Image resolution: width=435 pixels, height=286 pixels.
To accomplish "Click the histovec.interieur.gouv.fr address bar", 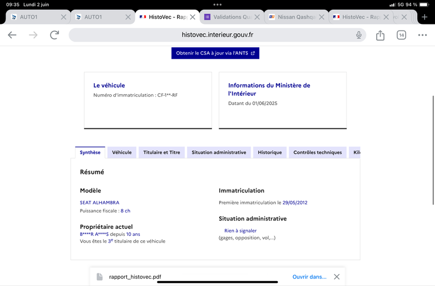I will tap(217, 35).
